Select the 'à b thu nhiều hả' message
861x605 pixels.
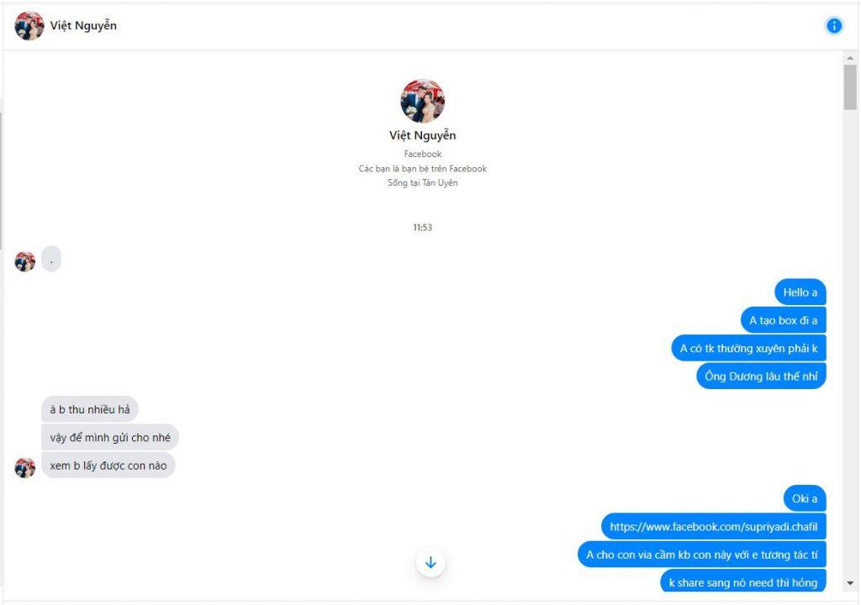tap(89, 409)
